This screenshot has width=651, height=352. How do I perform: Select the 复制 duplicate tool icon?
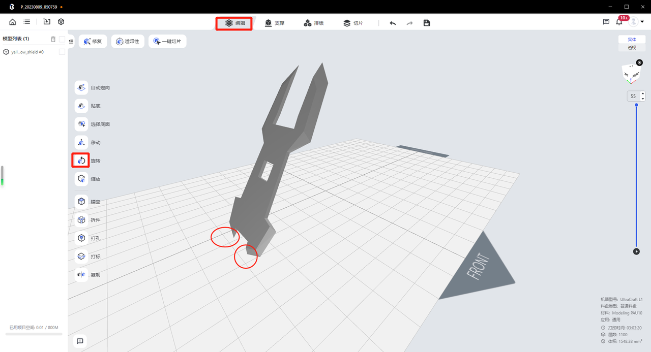tap(81, 275)
